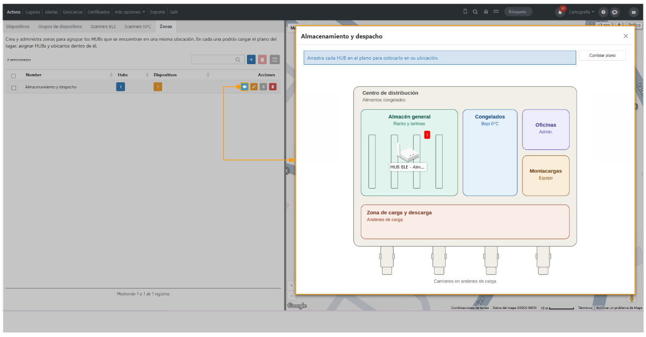Click the Búsqueda search field in top bar
The image size is (646, 337).
519,12
